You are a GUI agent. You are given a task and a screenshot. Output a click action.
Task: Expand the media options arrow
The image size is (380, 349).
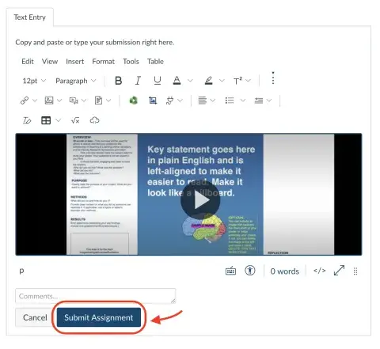pyautogui.click(x=84, y=101)
